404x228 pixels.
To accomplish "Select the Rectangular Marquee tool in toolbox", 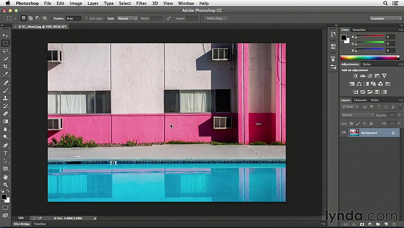I will point(5,43).
